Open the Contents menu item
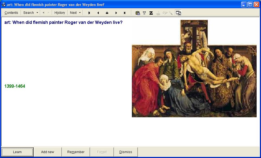Screen dimensions: 261x158 [x=11, y=13]
